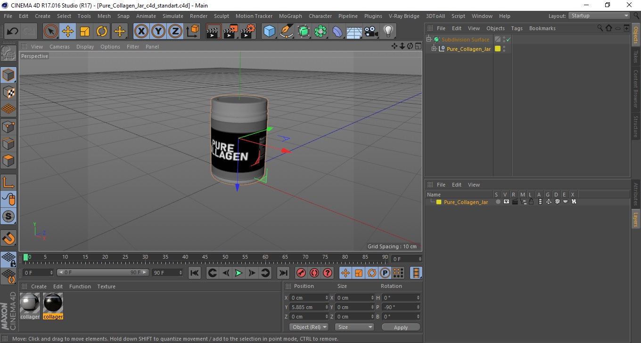641x343 pixels.
Task: Click Record Active Objects button
Action: 301,273
